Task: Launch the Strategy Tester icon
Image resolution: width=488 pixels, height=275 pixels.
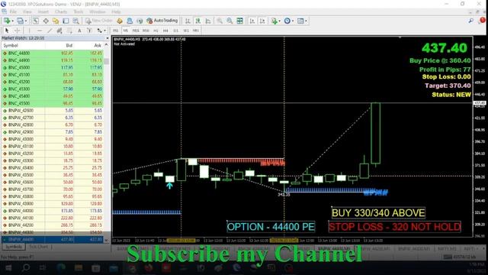Action: [x=75, y=21]
